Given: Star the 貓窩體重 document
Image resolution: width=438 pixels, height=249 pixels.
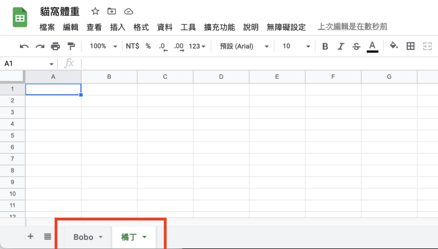Looking at the screenshot, I should coord(95,11).
